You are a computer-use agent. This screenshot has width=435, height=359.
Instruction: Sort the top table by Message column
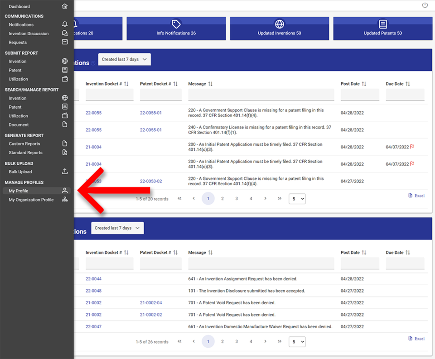[210, 84]
